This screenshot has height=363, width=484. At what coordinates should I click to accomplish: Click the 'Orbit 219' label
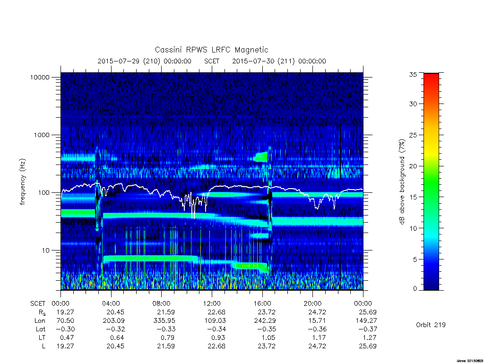pyautogui.click(x=431, y=325)
